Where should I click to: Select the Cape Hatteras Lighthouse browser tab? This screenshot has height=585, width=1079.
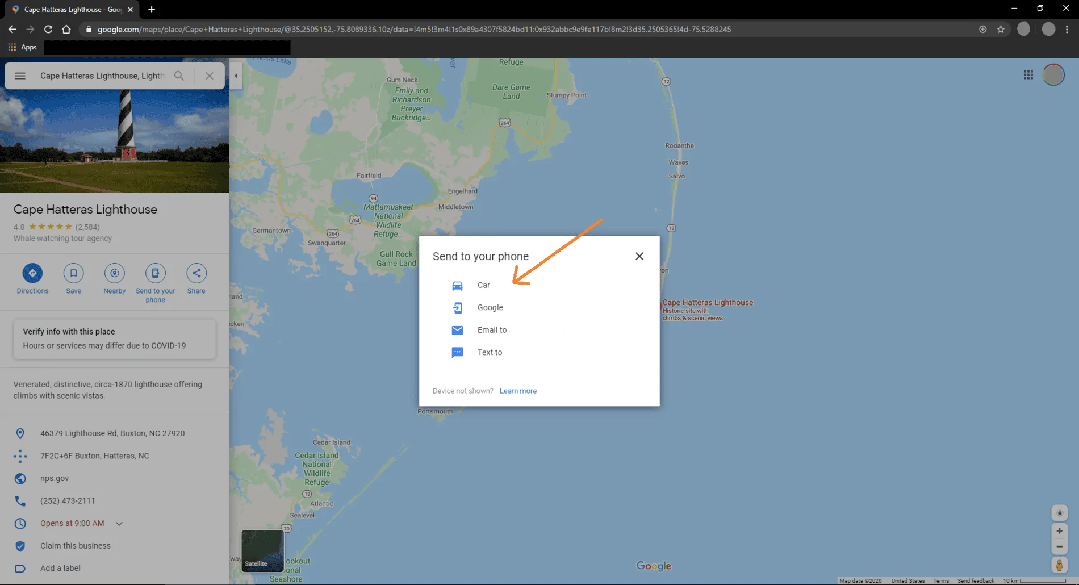coord(73,10)
